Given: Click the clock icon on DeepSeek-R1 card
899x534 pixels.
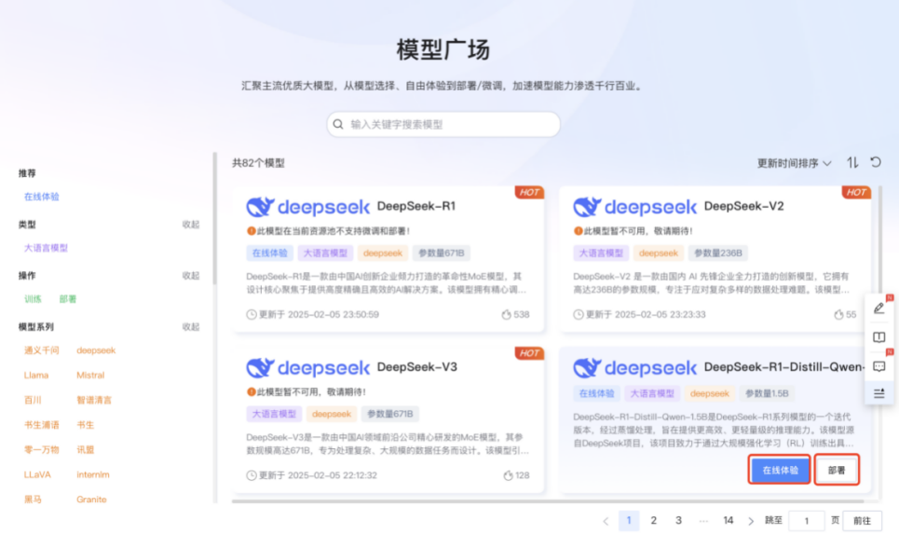Looking at the screenshot, I should (252, 314).
